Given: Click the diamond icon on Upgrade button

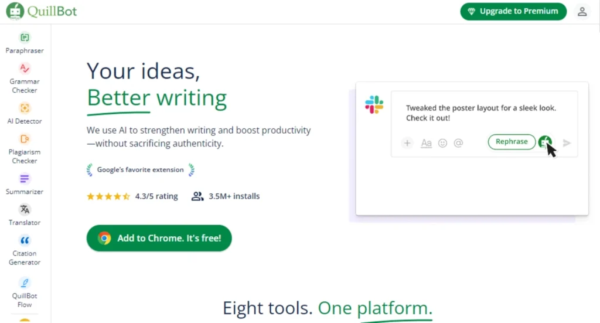Looking at the screenshot, I should pos(472,12).
